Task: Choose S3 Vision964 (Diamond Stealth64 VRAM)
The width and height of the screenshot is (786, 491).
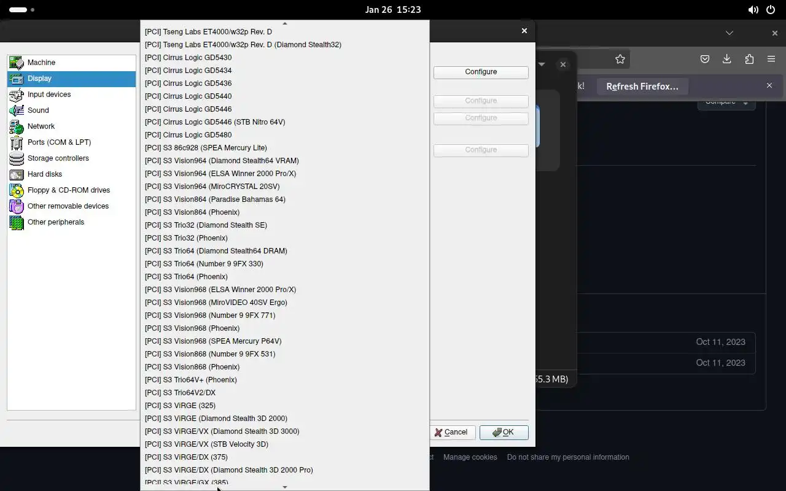Action: point(285,161)
